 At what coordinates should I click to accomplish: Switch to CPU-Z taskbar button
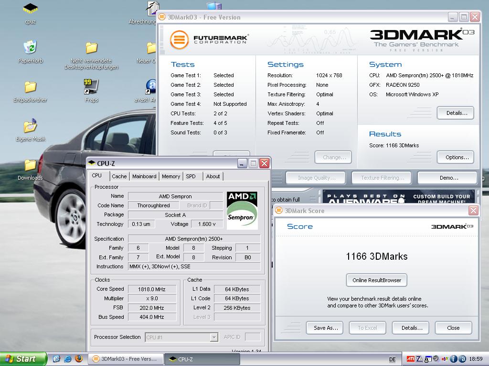(x=202, y=359)
